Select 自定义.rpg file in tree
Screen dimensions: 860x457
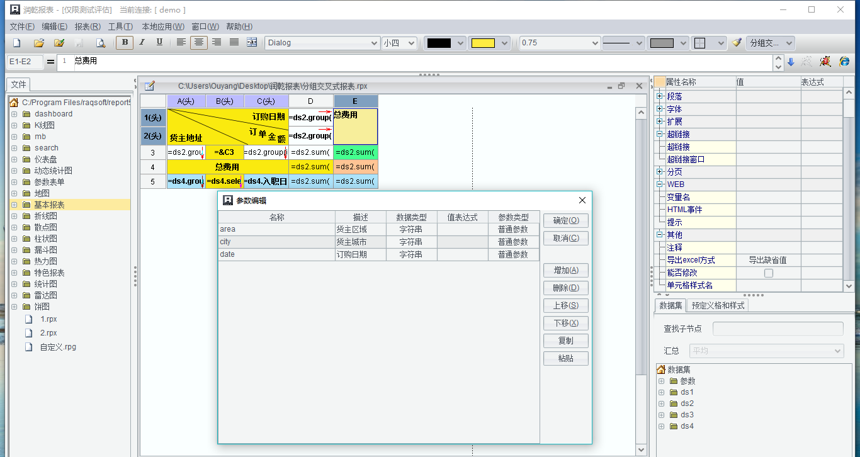tap(58, 347)
